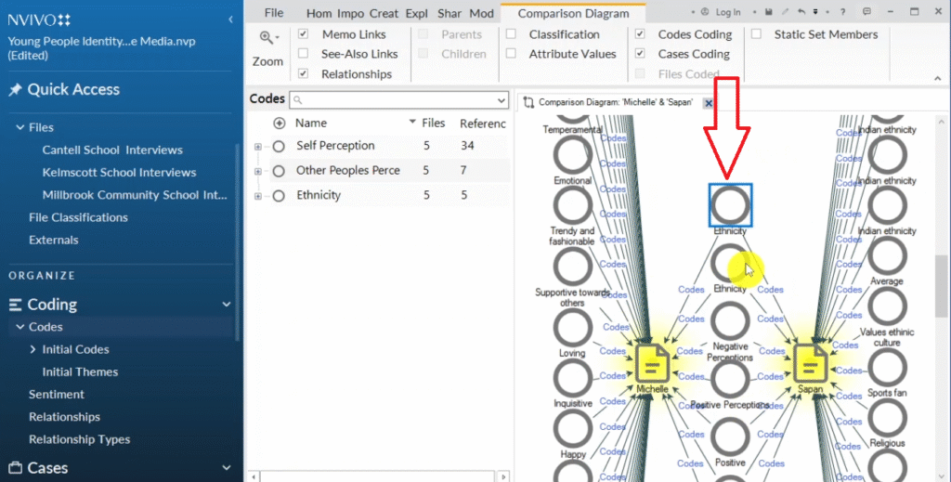
Task: Click the Save icon in title bar
Action: tap(769, 12)
